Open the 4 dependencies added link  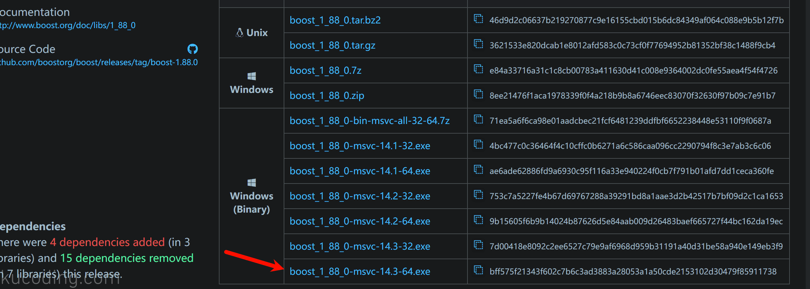(x=107, y=242)
